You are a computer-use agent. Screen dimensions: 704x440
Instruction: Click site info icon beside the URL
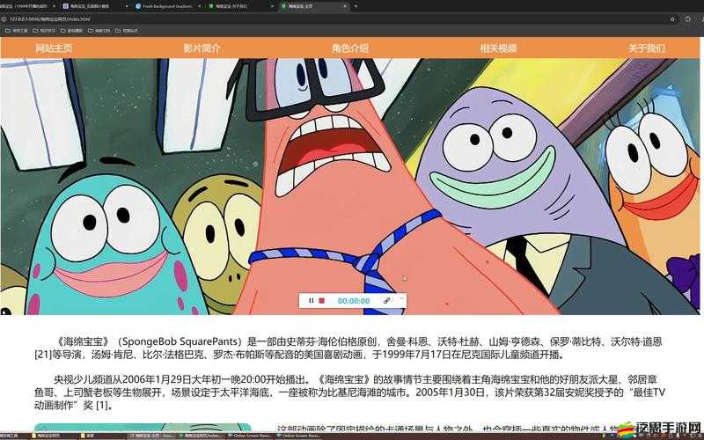point(4,19)
